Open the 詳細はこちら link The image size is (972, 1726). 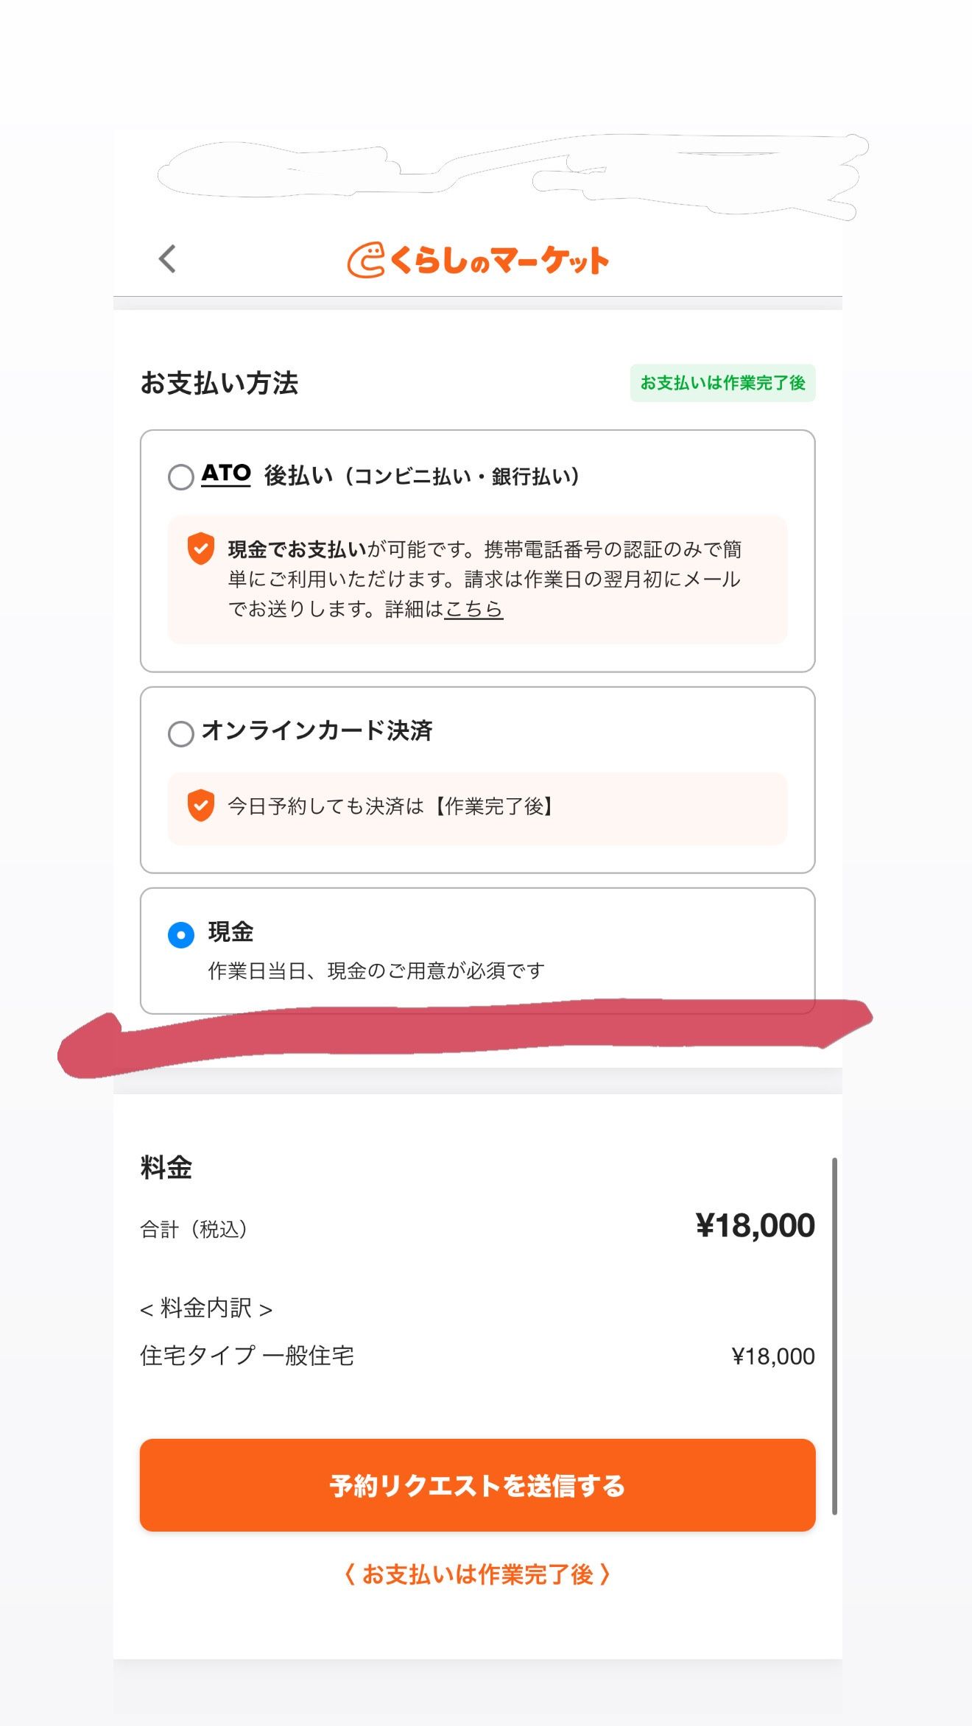click(473, 610)
